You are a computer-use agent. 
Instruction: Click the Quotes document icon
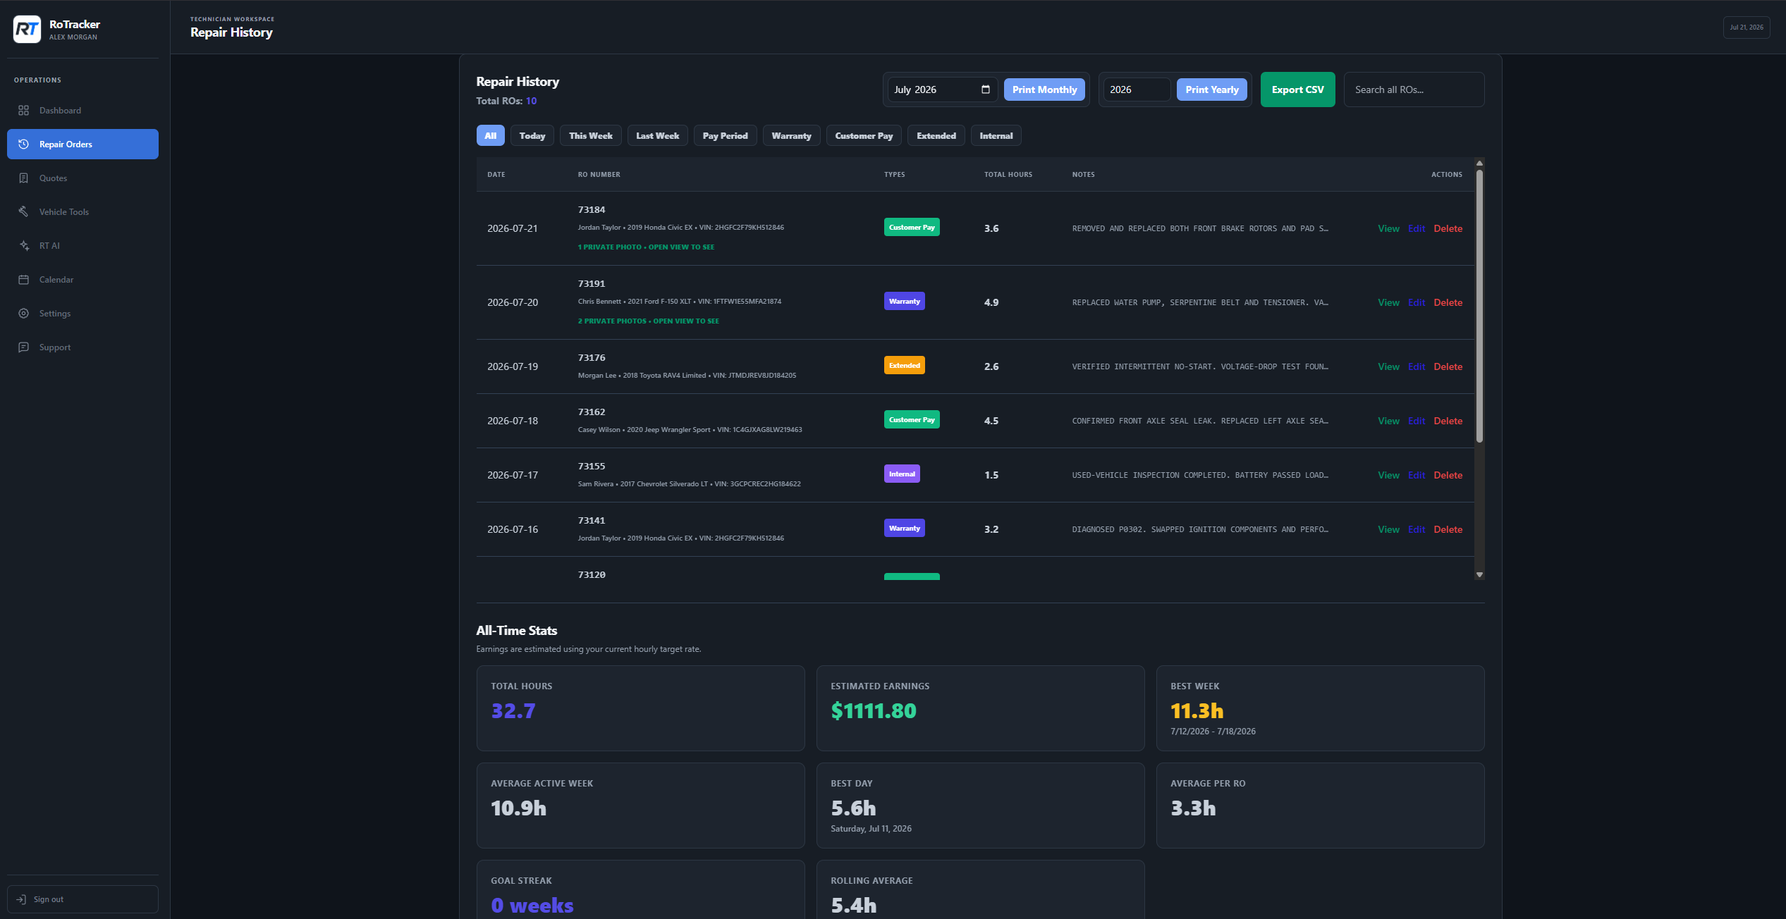[x=23, y=178]
